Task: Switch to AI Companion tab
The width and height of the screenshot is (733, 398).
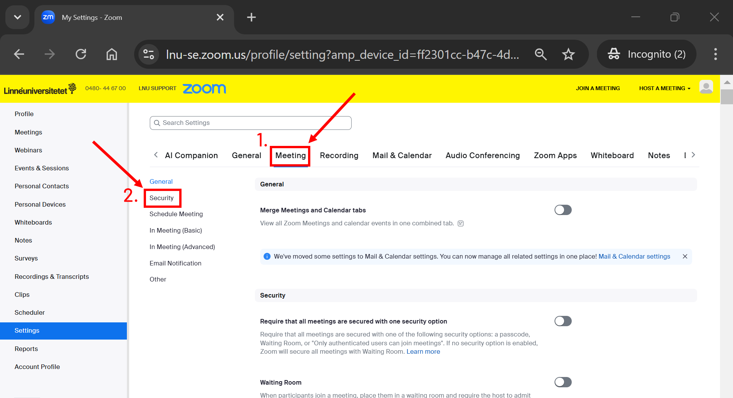Action: pos(191,155)
